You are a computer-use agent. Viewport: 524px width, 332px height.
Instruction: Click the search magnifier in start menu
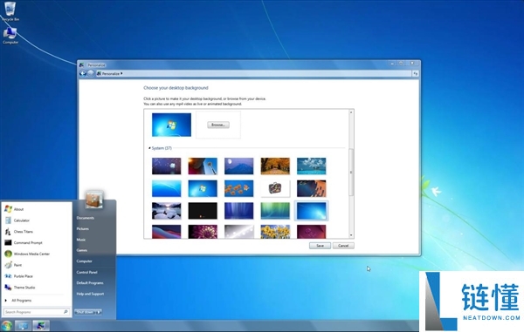coord(65,312)
